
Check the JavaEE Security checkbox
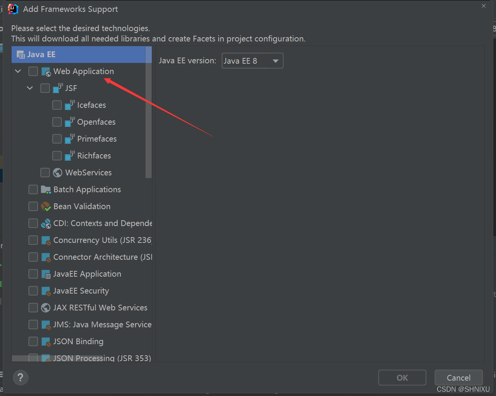pyautogui.click(x=33, y=291)
